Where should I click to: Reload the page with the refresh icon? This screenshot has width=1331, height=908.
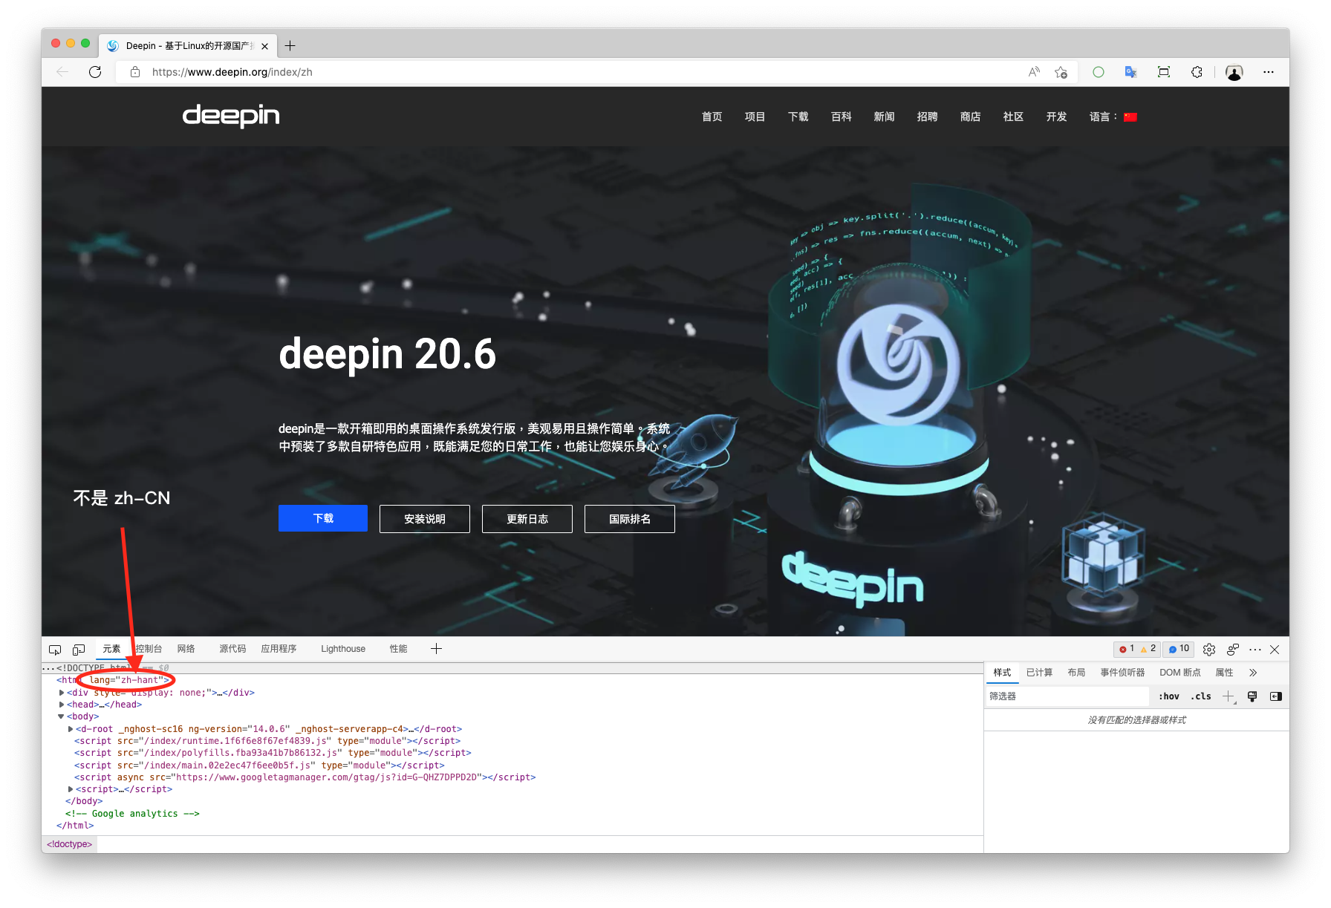(x=95, y=72)
